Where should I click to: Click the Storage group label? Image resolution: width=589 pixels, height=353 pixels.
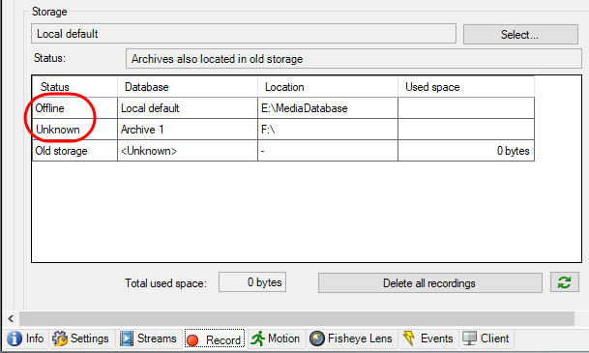(x=49, y=12)
